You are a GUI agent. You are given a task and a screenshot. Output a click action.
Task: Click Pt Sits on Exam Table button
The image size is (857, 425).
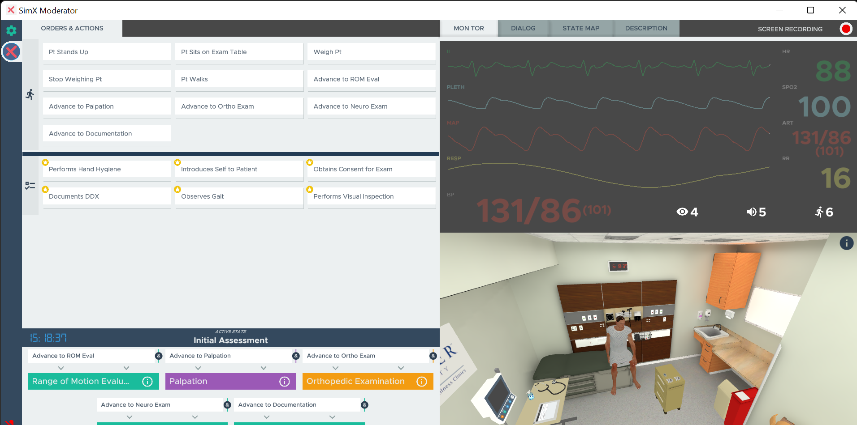point(239,52)
